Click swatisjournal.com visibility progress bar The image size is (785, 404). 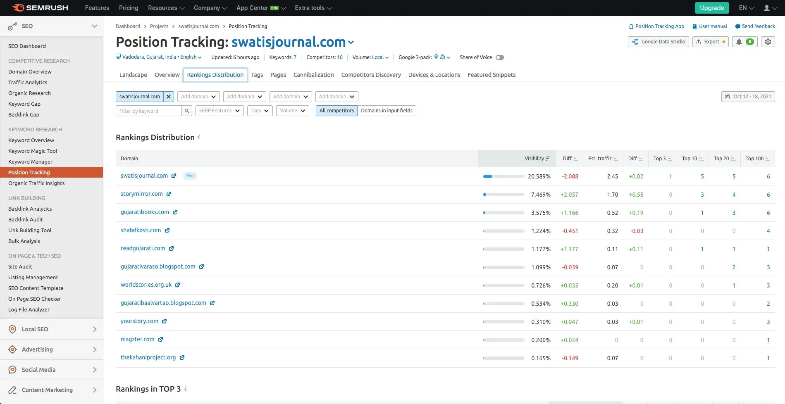503,176
